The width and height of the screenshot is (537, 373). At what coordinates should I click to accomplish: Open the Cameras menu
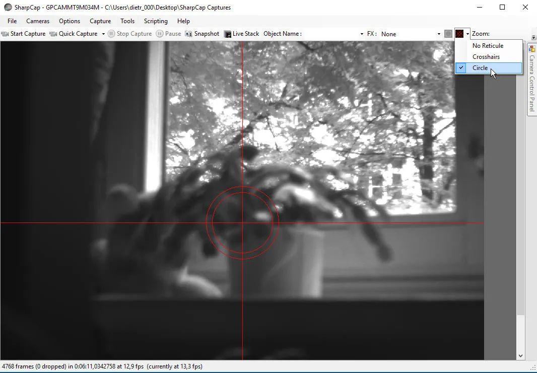(x=38, y=21)
